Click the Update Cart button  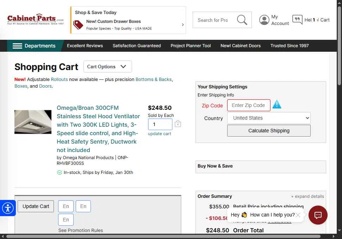36,206
